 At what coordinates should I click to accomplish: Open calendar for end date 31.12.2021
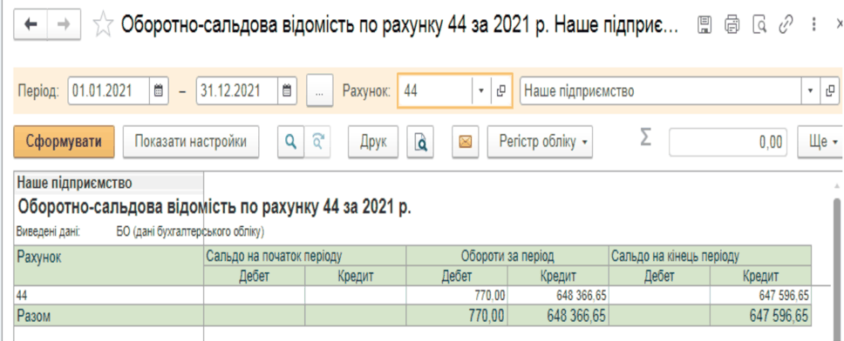click(287, 91)
